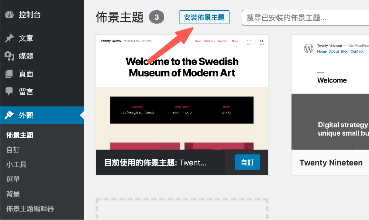Click About link in Twenty Nineteen preview

point(334,52)
